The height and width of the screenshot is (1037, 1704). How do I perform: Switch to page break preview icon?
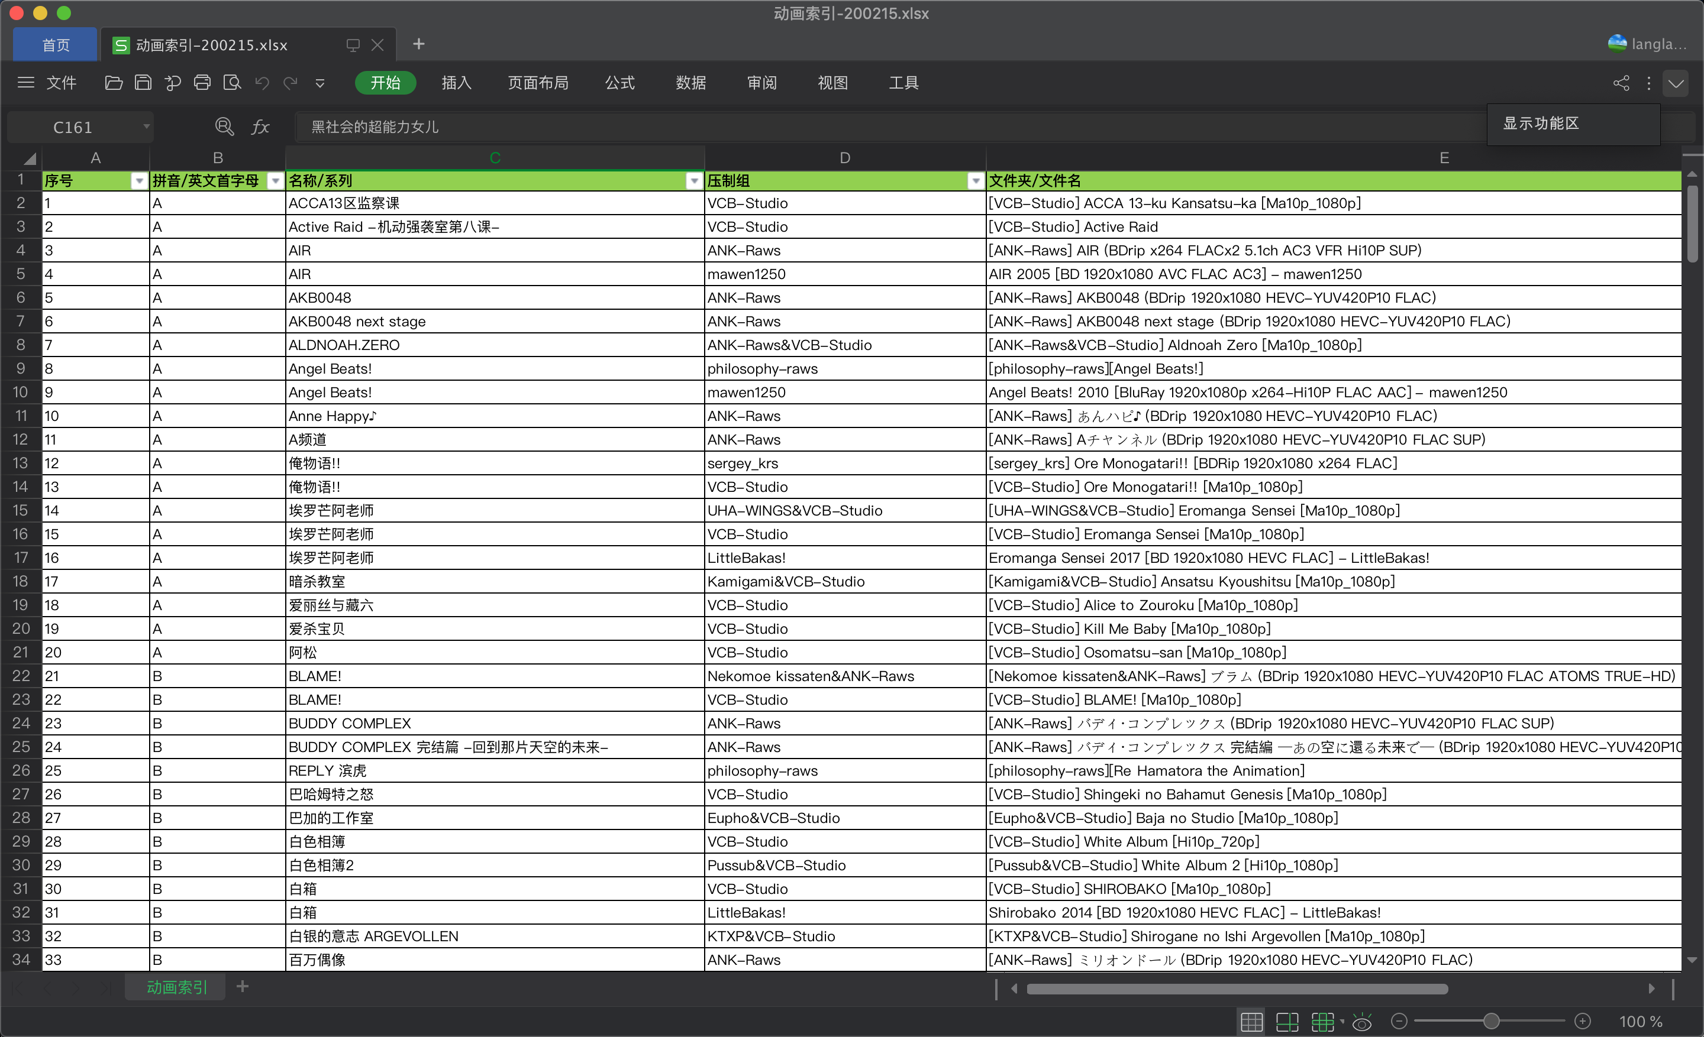[x=1287, y=1021]
